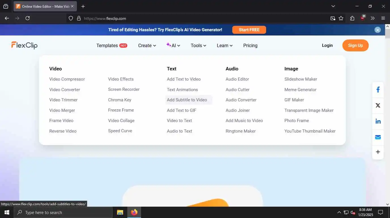Open Speed Curve tool

[120, 131]
